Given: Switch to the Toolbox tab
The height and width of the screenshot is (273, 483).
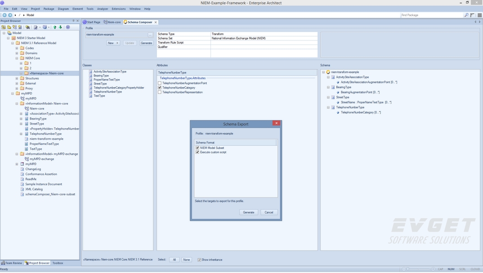Looking at the screenshot, I should [58, 263].
